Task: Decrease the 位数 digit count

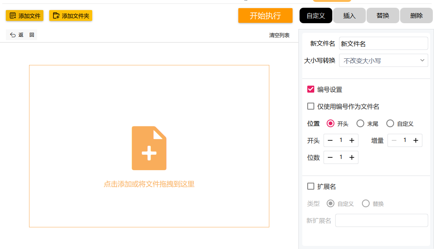Action: pyautogui.click(x=330, y=157)
